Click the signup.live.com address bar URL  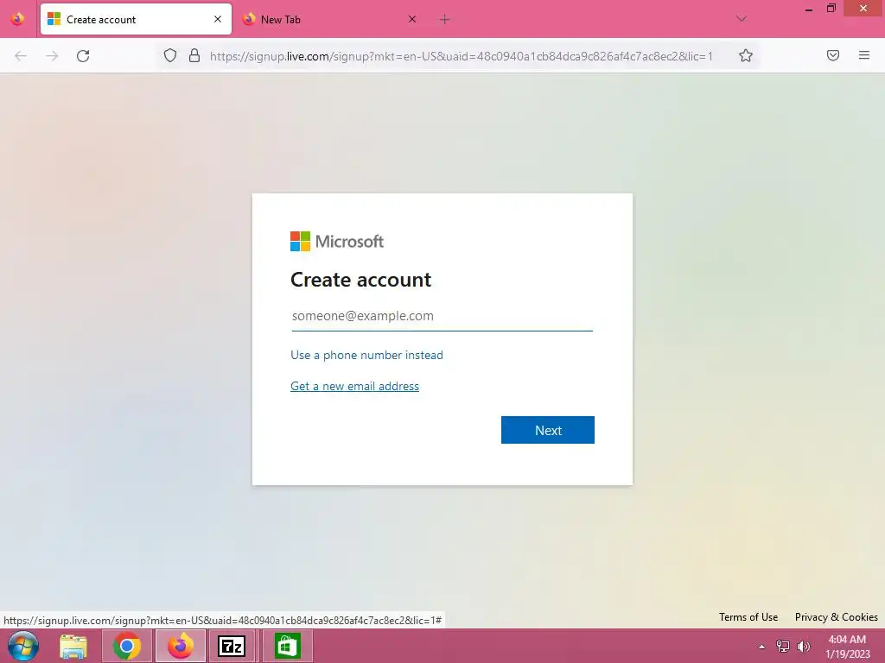462,56
